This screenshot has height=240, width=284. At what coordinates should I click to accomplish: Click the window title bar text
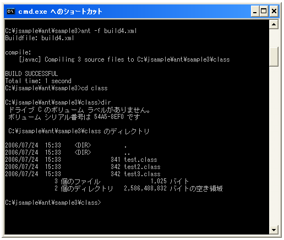(x=60, y=12)
